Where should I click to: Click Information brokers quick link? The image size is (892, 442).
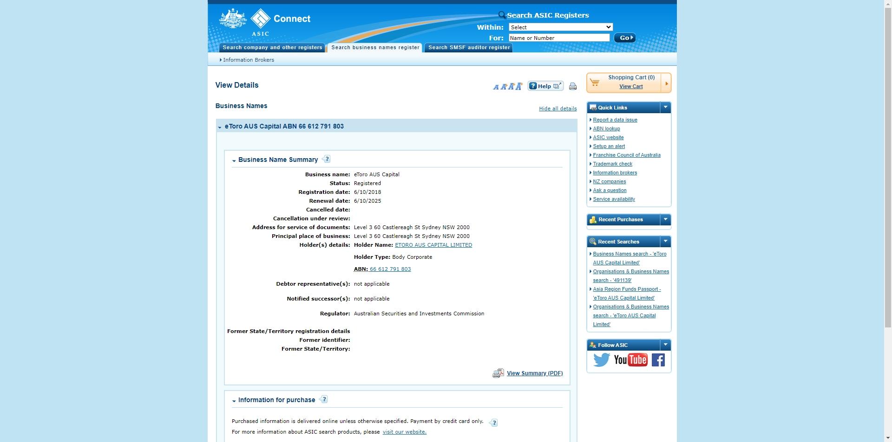[615, 173]
